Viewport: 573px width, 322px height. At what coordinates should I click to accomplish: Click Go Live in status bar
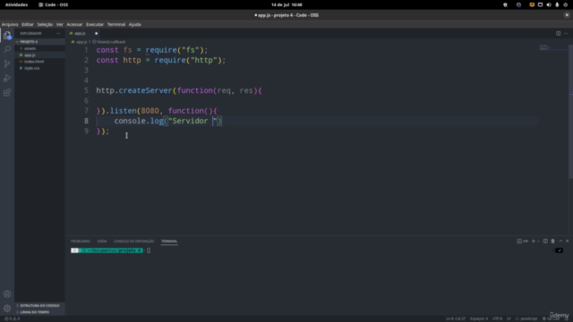[551, 318]
